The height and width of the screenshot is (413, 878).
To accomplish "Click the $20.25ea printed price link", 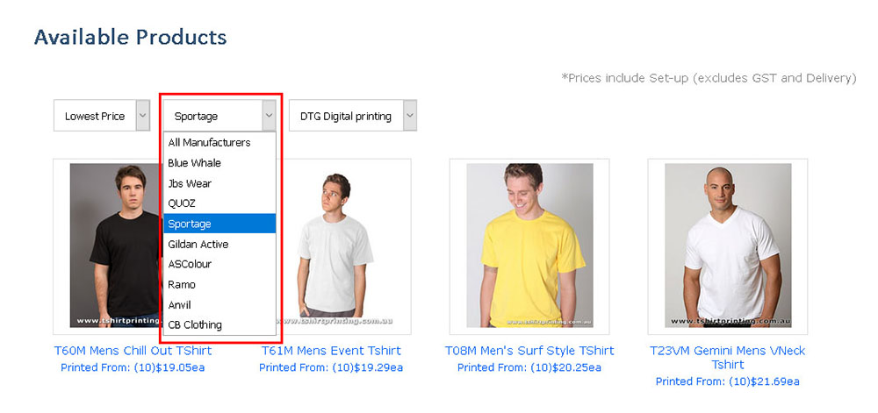I will pos(529,367).
